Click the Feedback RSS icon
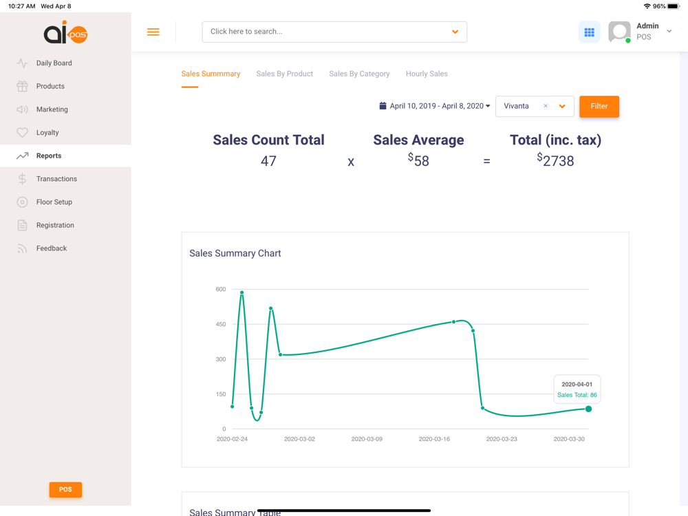The height and width of the screenshot is (516, 688). tap(22, 248)
